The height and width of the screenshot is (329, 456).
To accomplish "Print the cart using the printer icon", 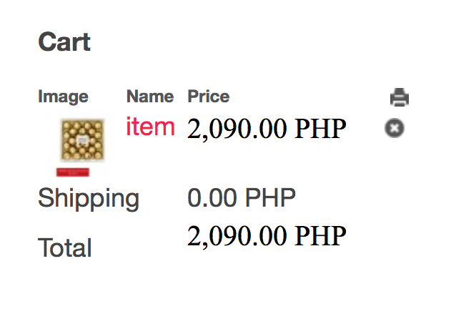I will (x=399, y=97).
